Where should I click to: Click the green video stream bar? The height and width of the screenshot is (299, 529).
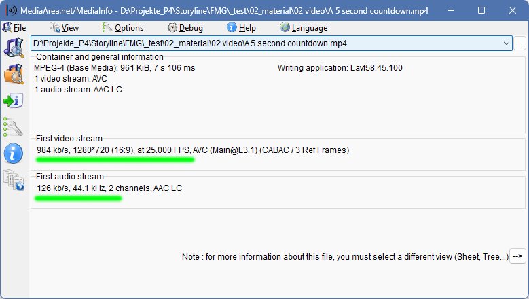click(x=115, y=160)
